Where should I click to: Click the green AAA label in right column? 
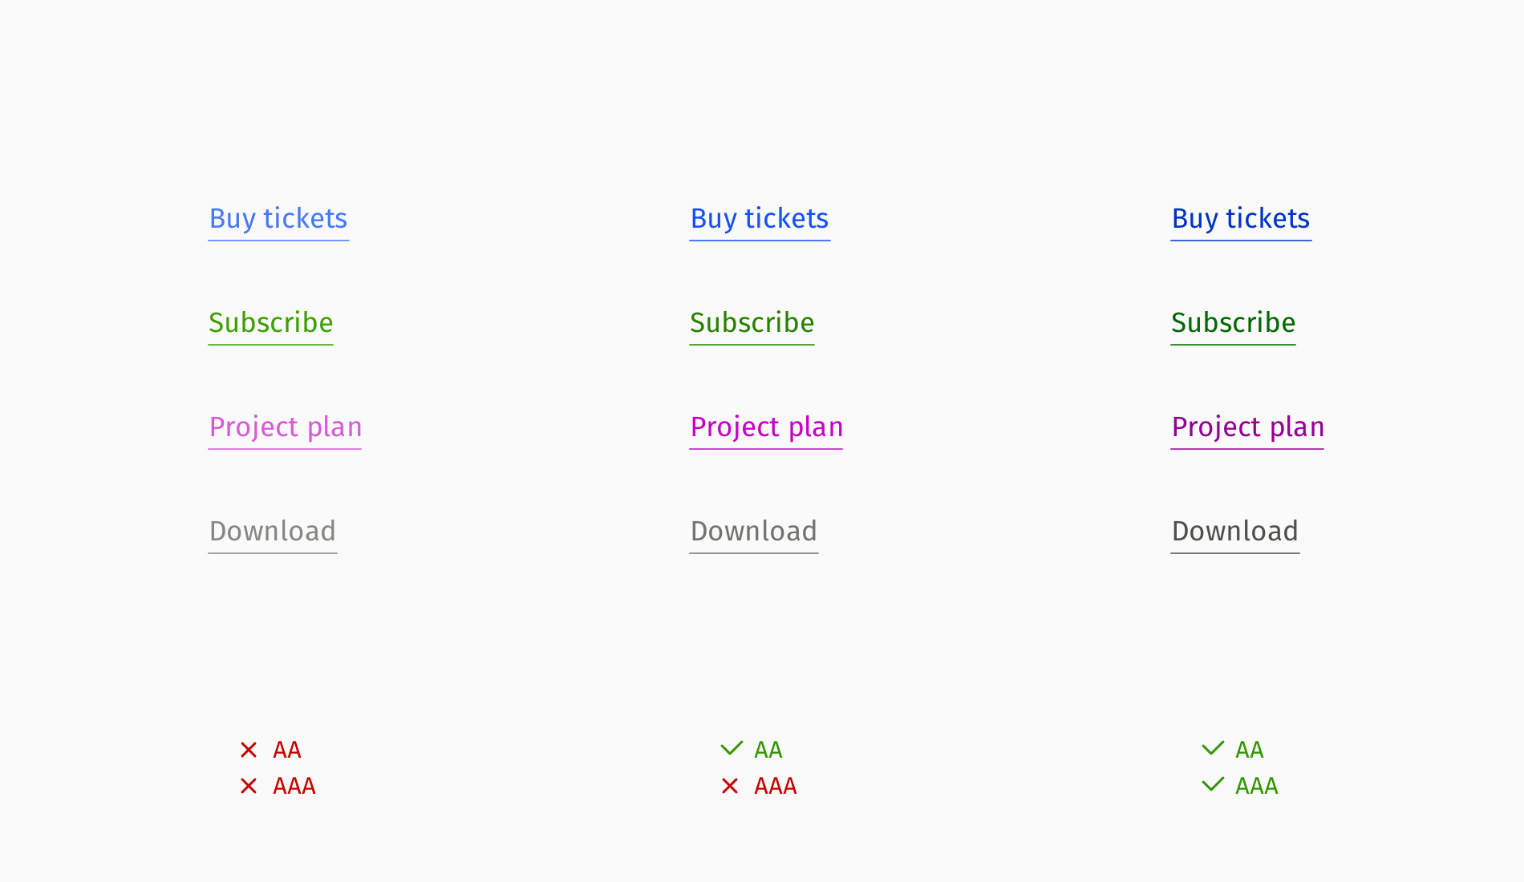1257,786
